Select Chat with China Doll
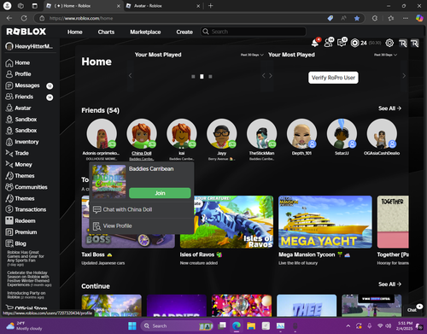This screenshot has height=334, width=427. tap(141, 209)
